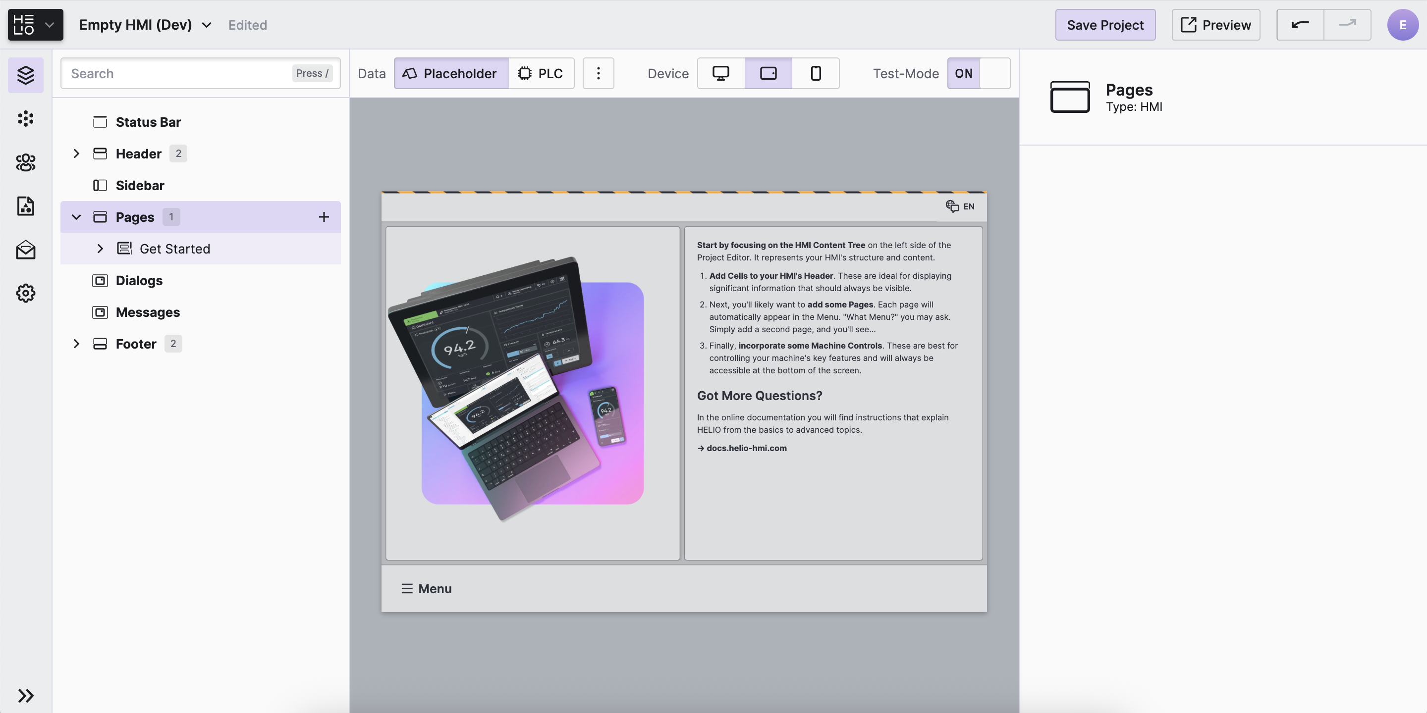Open the envelope messages sidebar icon
The width and height of the screenshot is (1427, 713).
click(25, 250)
